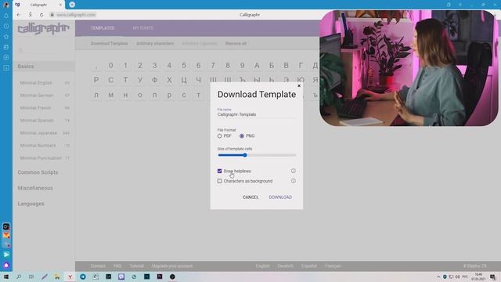
Task: Click the CANCEL button in the dialog
Action: (x=250, y=197)
